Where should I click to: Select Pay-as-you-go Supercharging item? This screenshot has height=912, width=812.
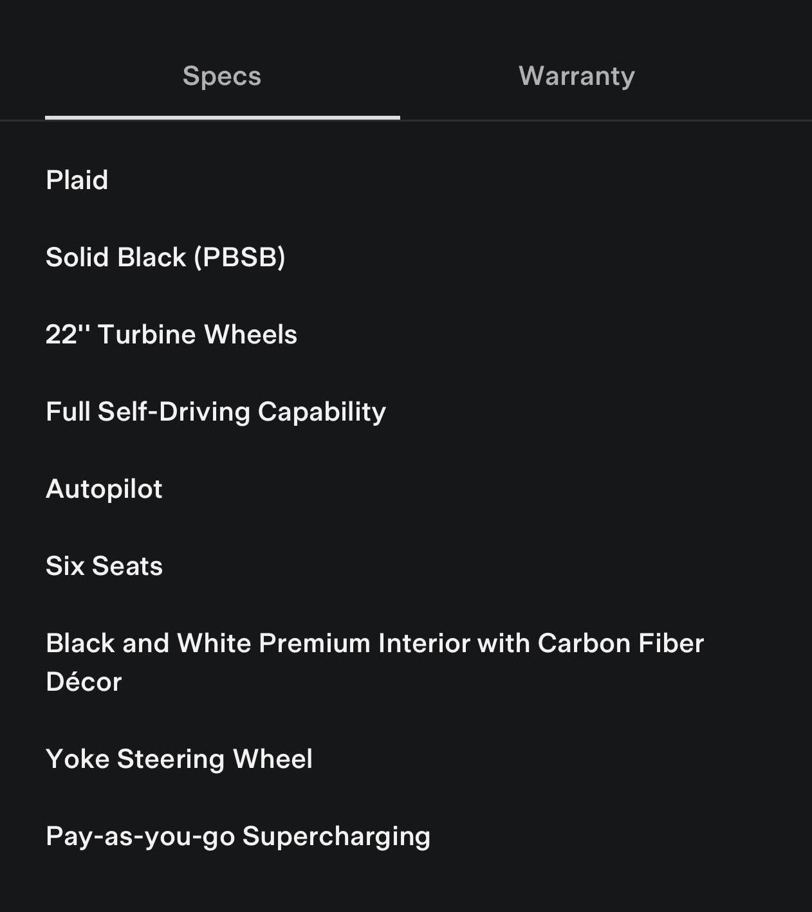(238, 836)
